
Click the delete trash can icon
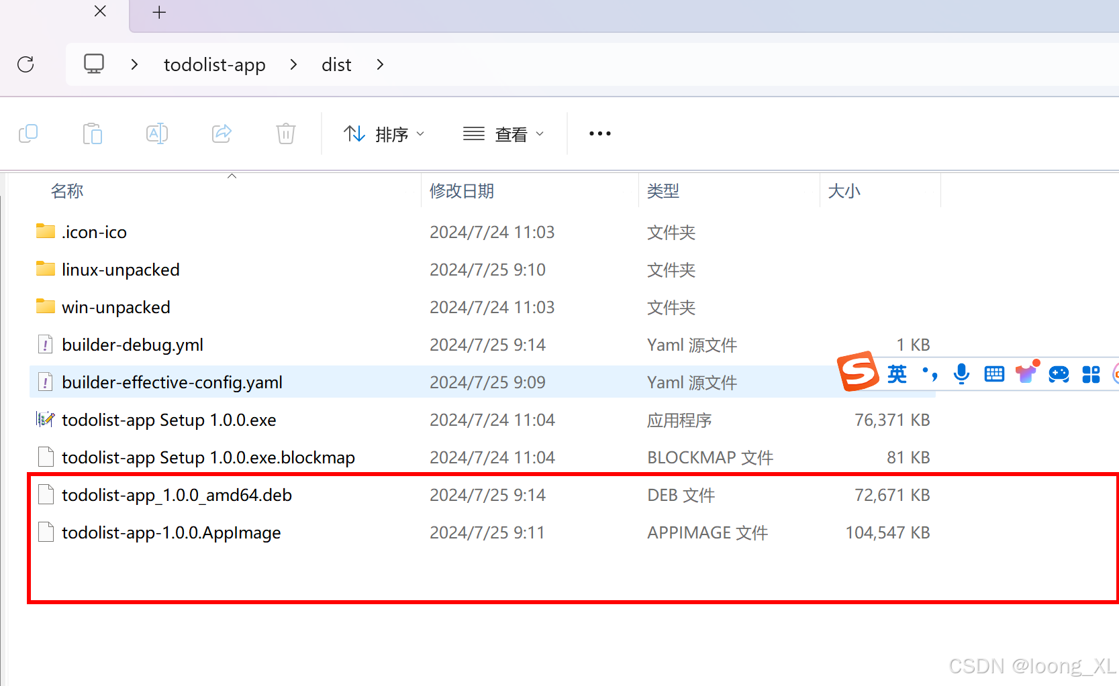click(286, 133)
